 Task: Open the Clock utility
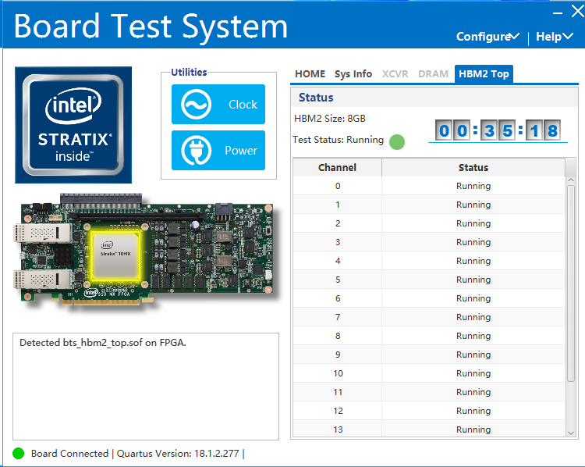[x=218, y=104]
